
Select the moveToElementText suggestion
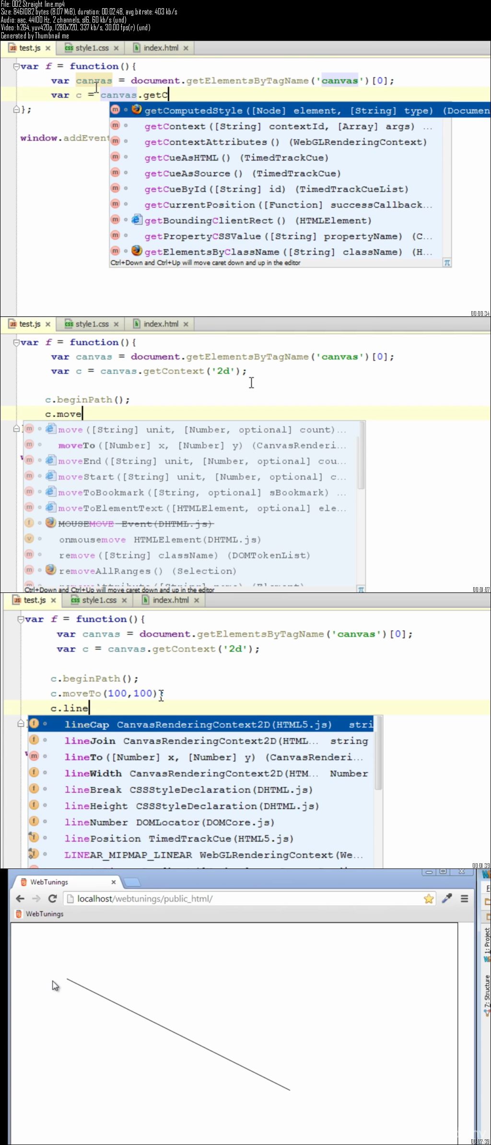pyautogui.click(x=191, y=508)
